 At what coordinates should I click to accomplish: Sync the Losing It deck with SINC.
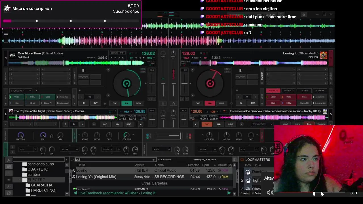tap(222, 103)
